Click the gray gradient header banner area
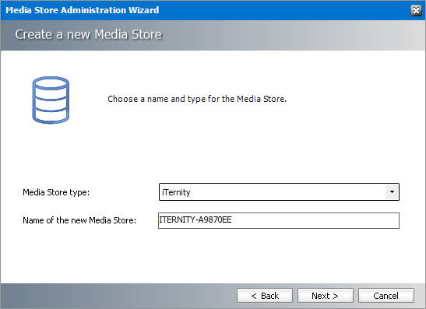This screenshot has width=426, height=309. pyautogui.click(x=294, y=35)
